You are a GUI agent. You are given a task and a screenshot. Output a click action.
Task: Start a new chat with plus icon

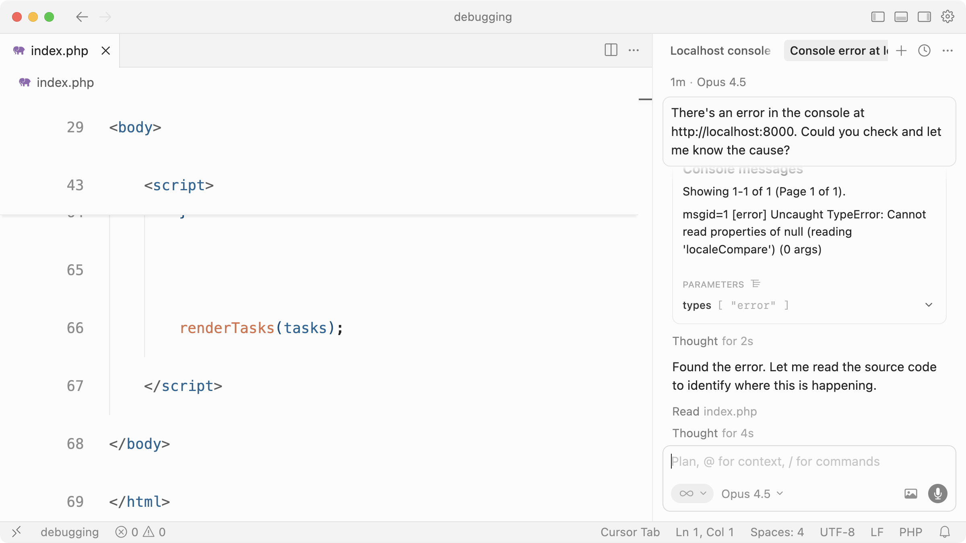[901, 51]
